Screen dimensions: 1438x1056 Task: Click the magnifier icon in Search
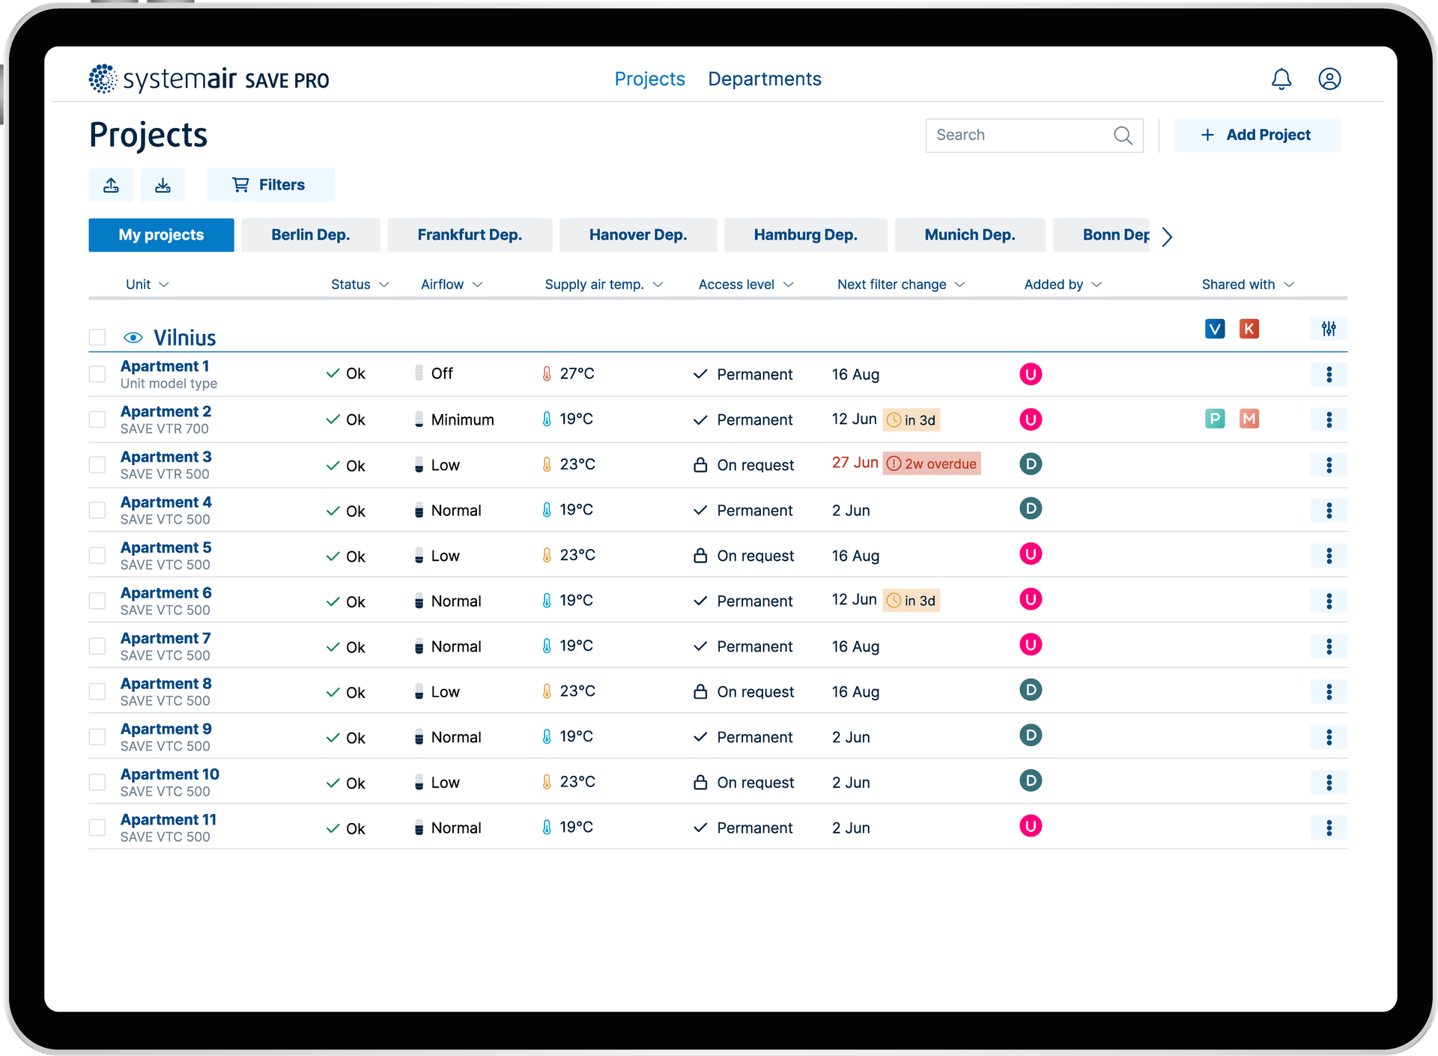click(x=1123, y=136)
